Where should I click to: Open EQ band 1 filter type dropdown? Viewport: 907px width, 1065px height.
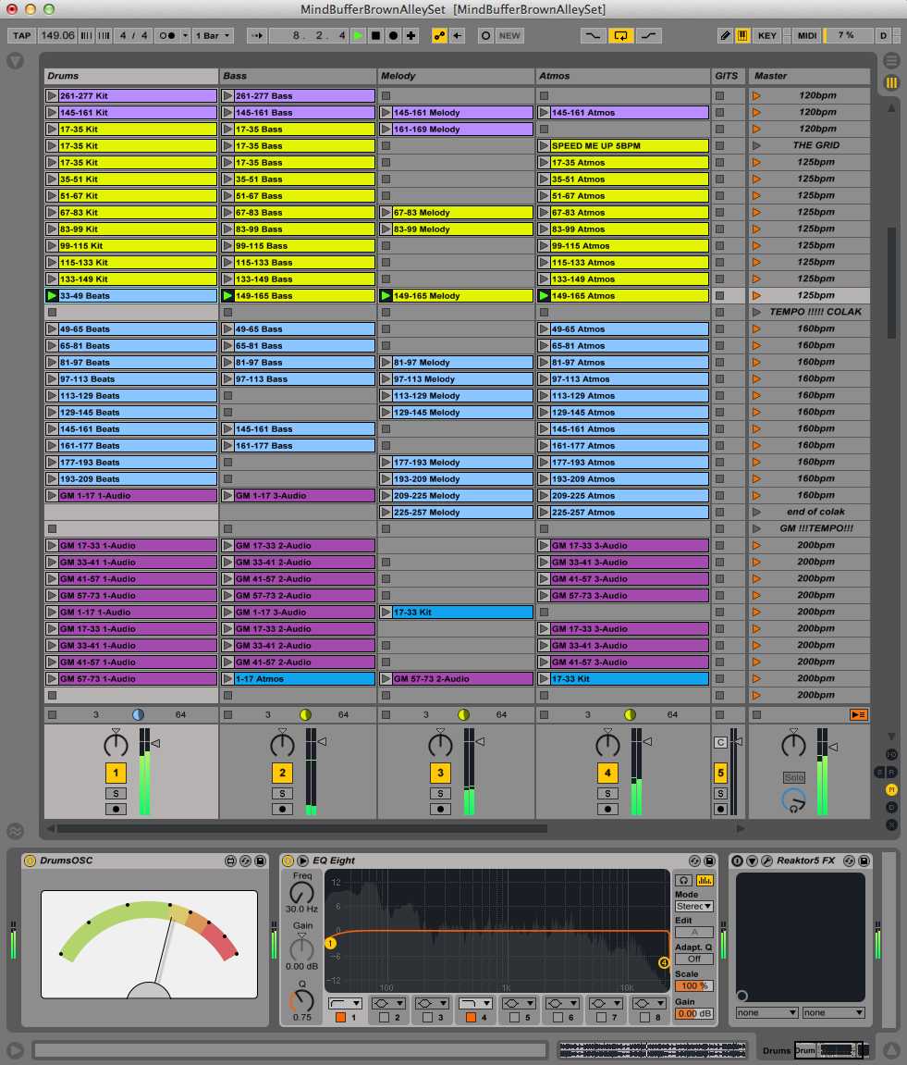345,1003
